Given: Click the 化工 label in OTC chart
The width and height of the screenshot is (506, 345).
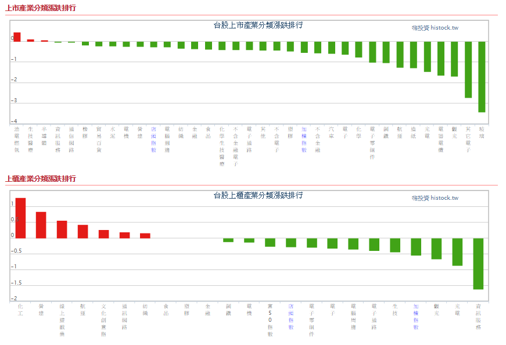Looking at the screenshot, I should (x=20, y=308).
